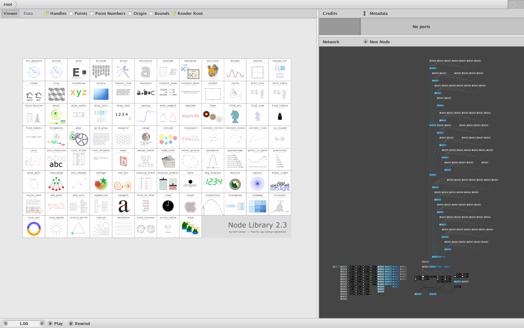Click the spiral blue pattern tile
This screenshot has width=524, height=328.
(x=257, y=182)
